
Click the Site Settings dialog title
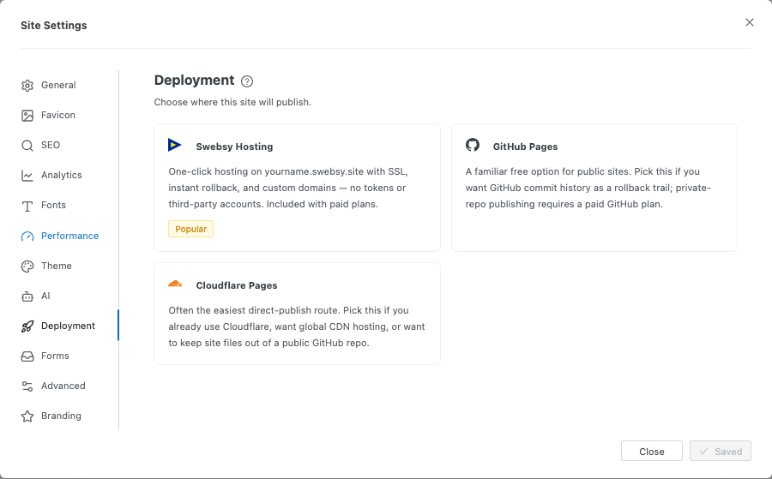point(54,25)
